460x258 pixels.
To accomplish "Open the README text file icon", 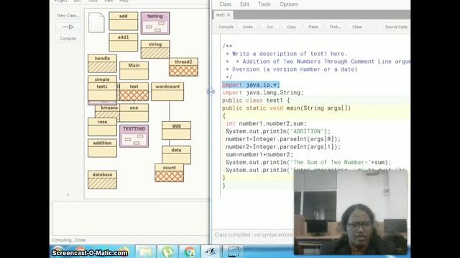I will click(96, 22).
